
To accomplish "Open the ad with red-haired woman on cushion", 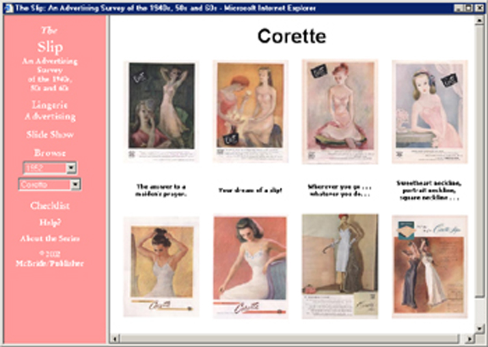I will point(340,111).
